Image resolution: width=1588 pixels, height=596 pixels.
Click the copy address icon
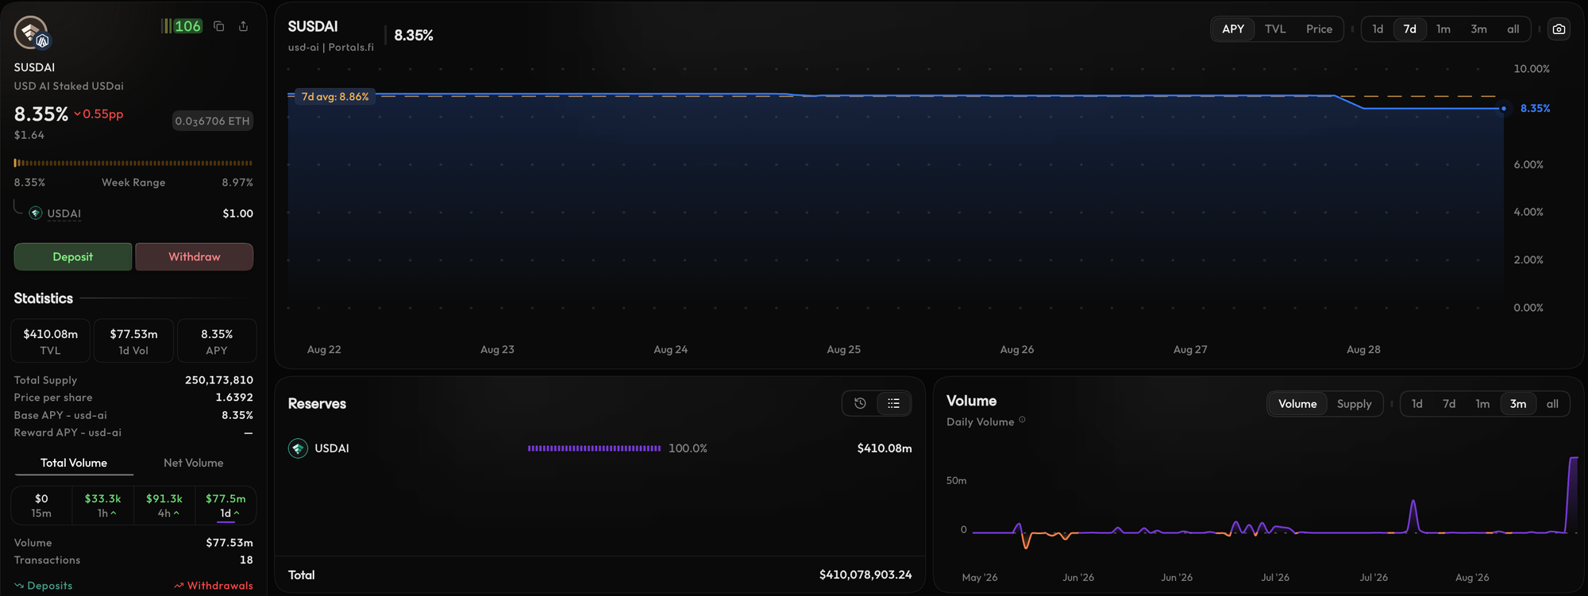pyautogui.click(x=219, y=26)
